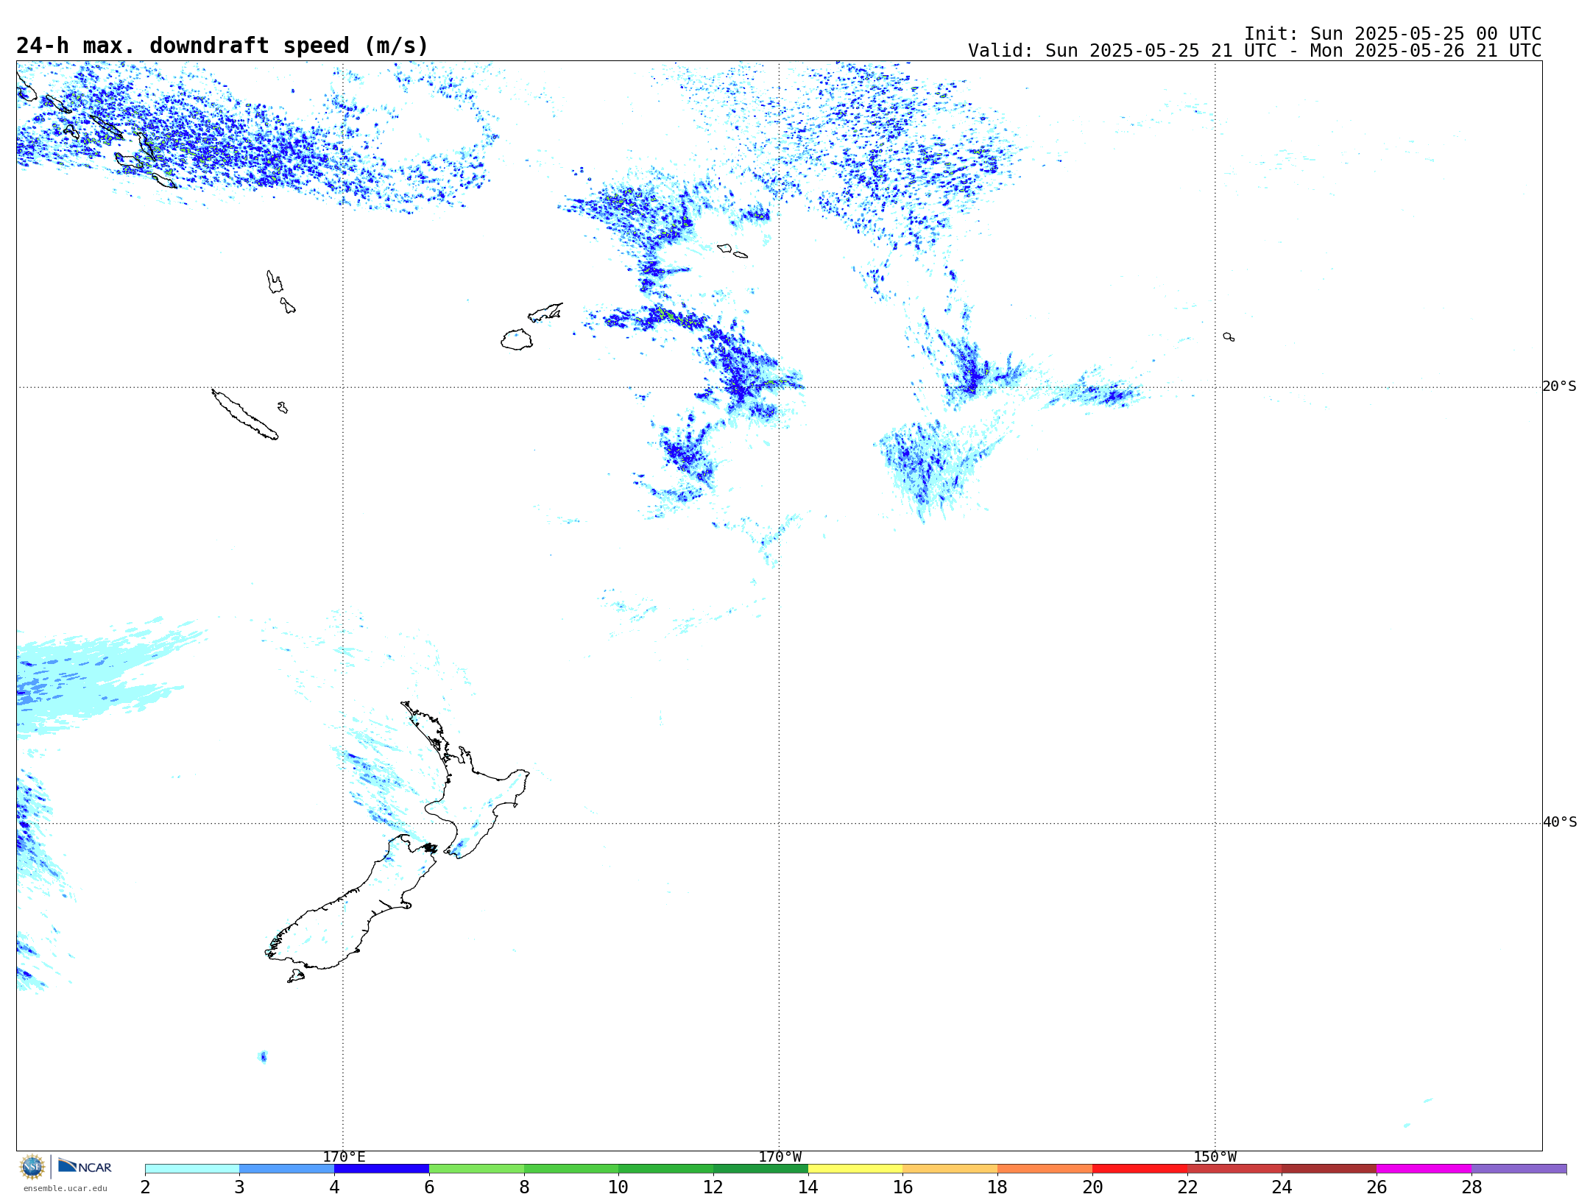Click the long New Caledonia island outline
Image resolution: width=1590 pixels, height=1197 pixels.
[x=244, y=414]
